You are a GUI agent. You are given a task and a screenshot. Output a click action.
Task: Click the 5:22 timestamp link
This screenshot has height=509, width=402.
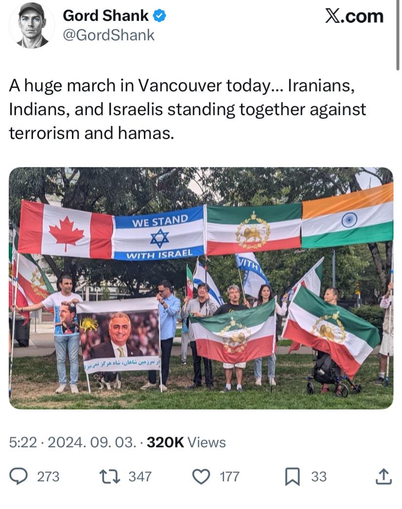coord(23,442)
